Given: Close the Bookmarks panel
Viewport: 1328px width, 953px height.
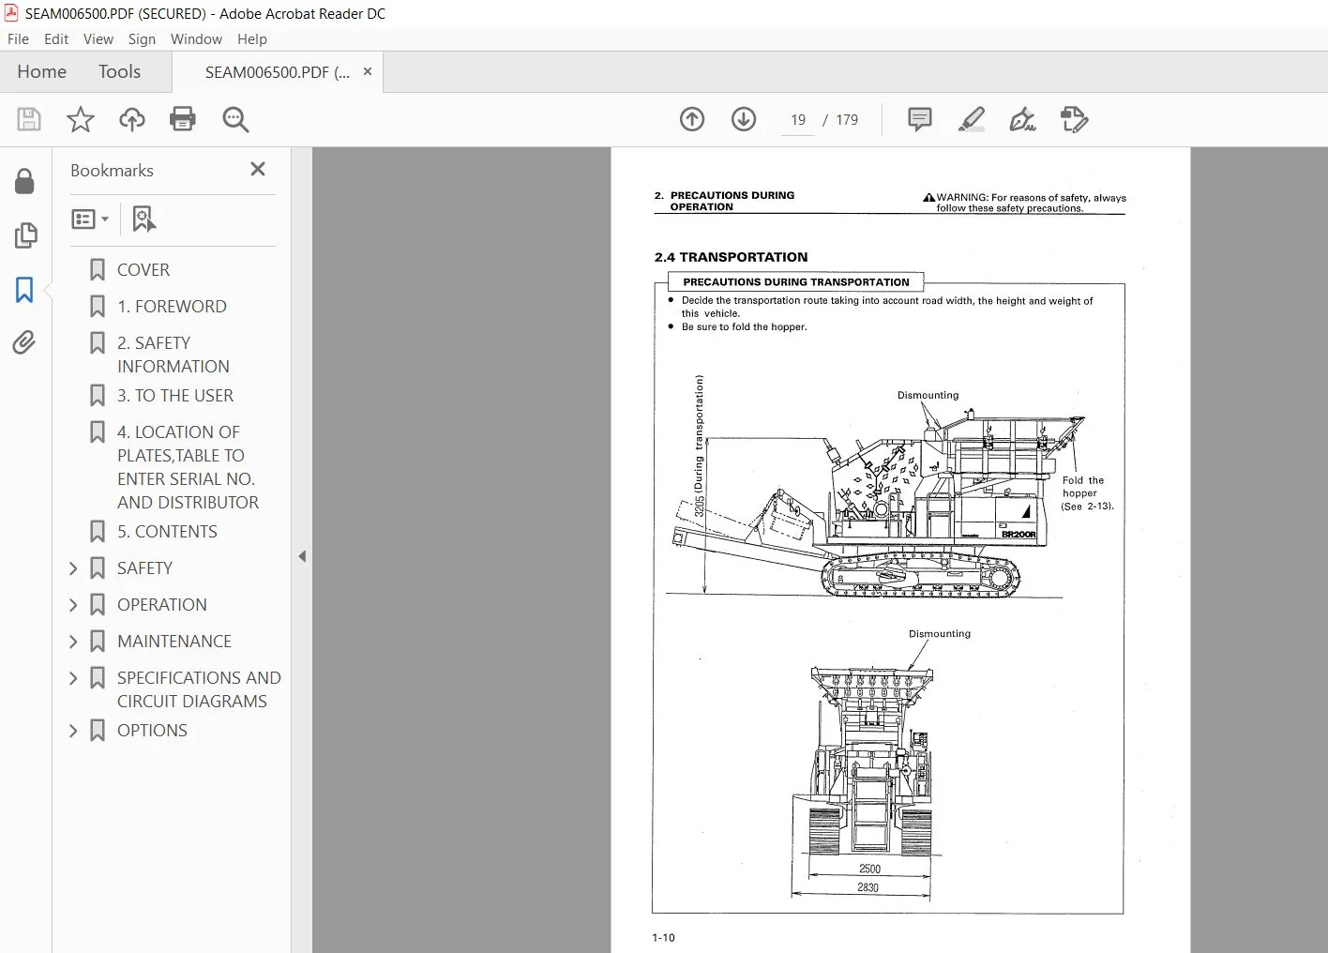Looking at the screenshot, I should click(258, 169).
